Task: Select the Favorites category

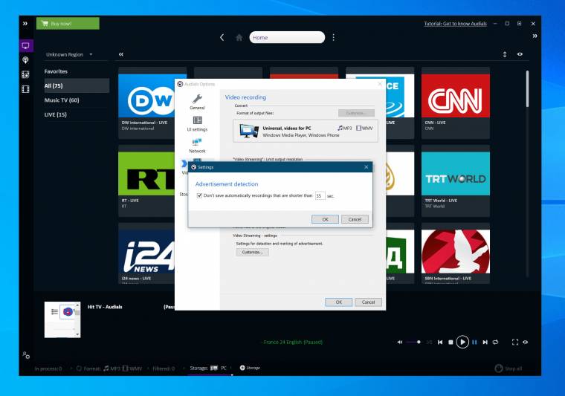Action: click(56, 71)
